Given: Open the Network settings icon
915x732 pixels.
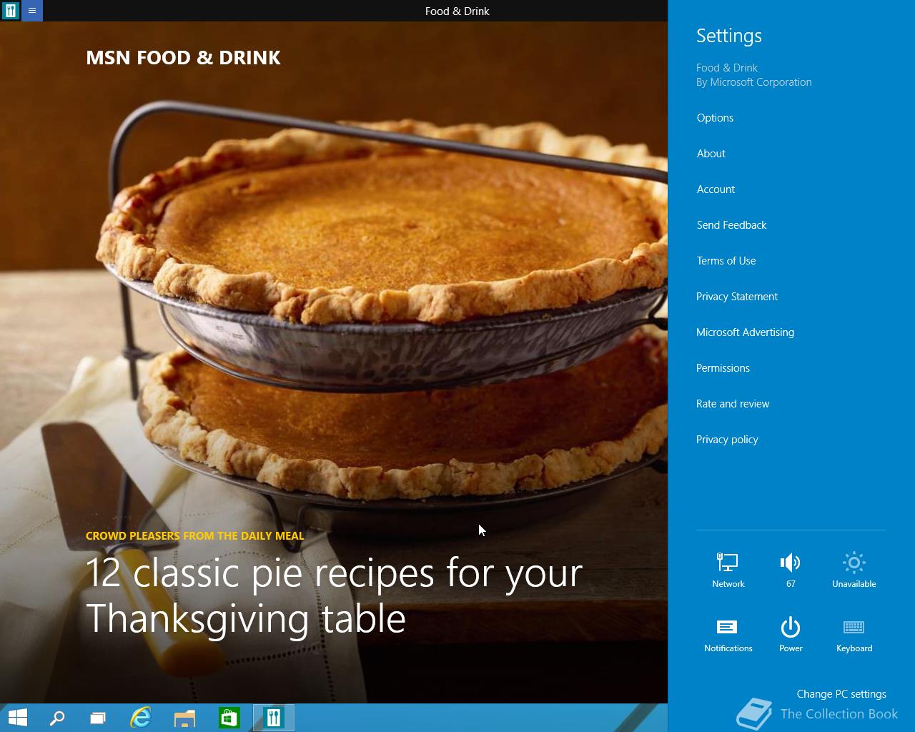Looking at the screenshot, I should pos(728,570).
